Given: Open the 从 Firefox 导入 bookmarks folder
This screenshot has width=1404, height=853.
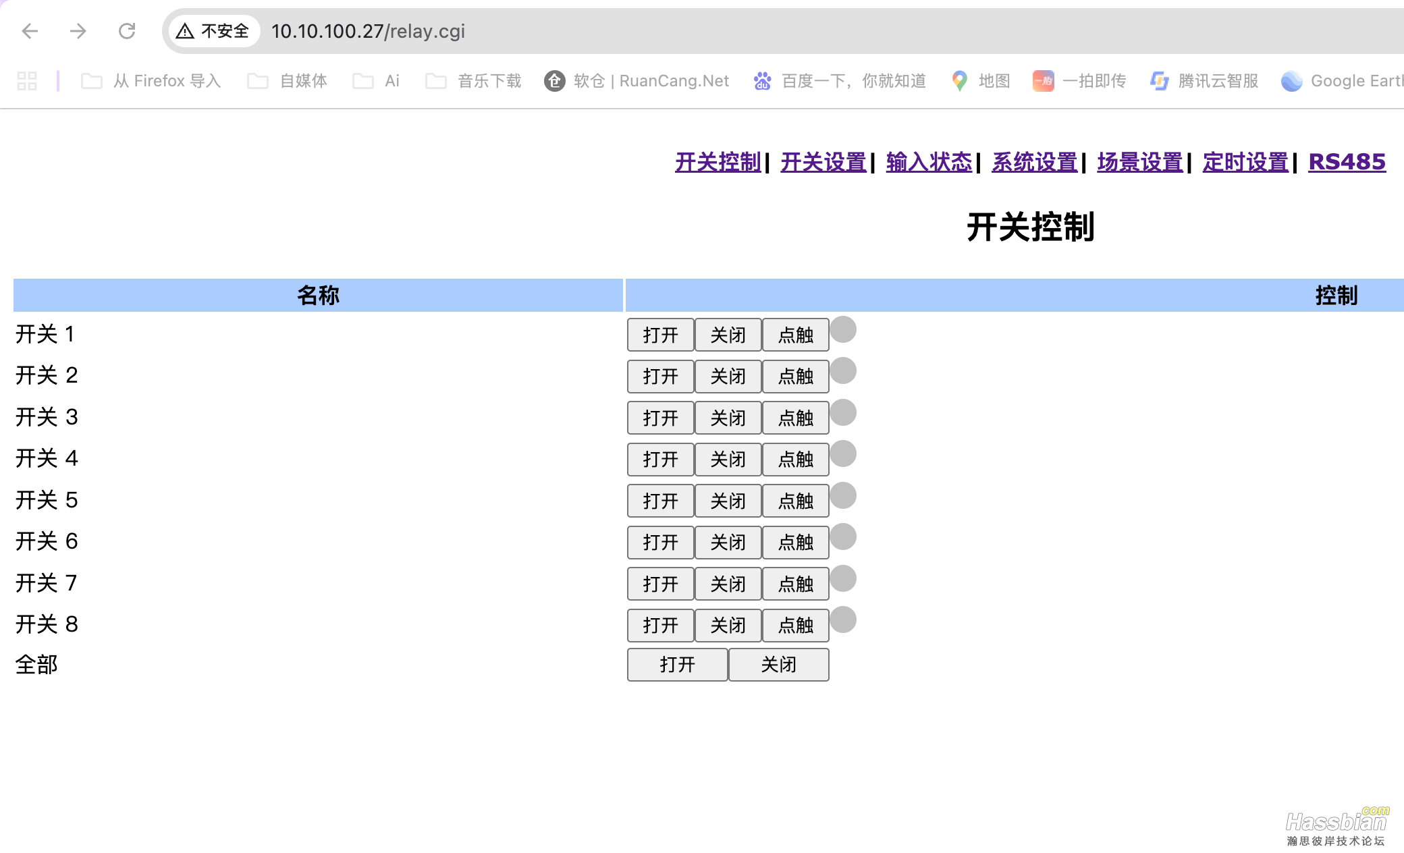Looking at the screenshot, I should (x=165, y=80).
